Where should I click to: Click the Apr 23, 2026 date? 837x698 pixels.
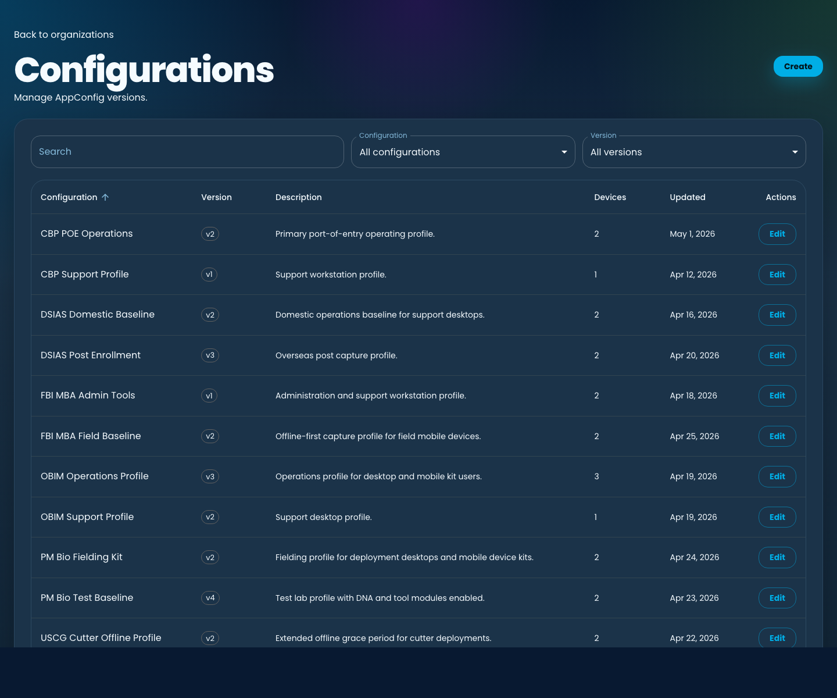(x=694, y=598)
